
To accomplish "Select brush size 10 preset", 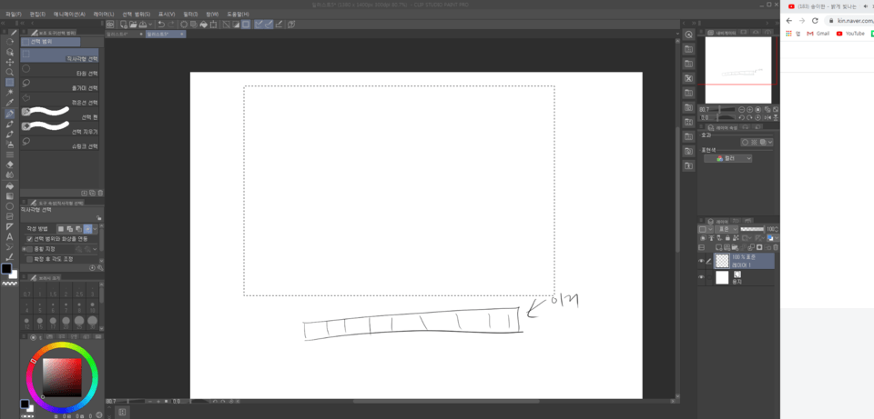I will [x=93, y=306].
